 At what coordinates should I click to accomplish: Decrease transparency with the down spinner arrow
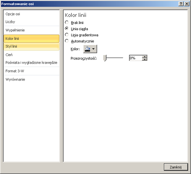[x=145, y=59]
